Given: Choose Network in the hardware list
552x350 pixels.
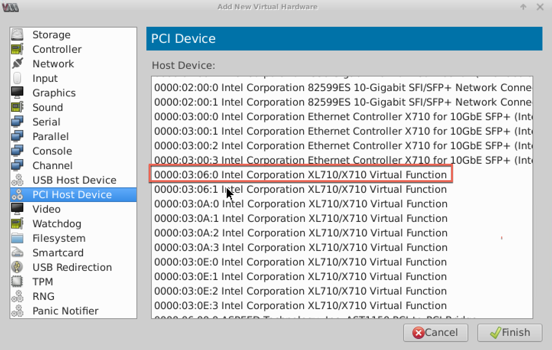Looking at the screenshot, I should click(73, 64).
